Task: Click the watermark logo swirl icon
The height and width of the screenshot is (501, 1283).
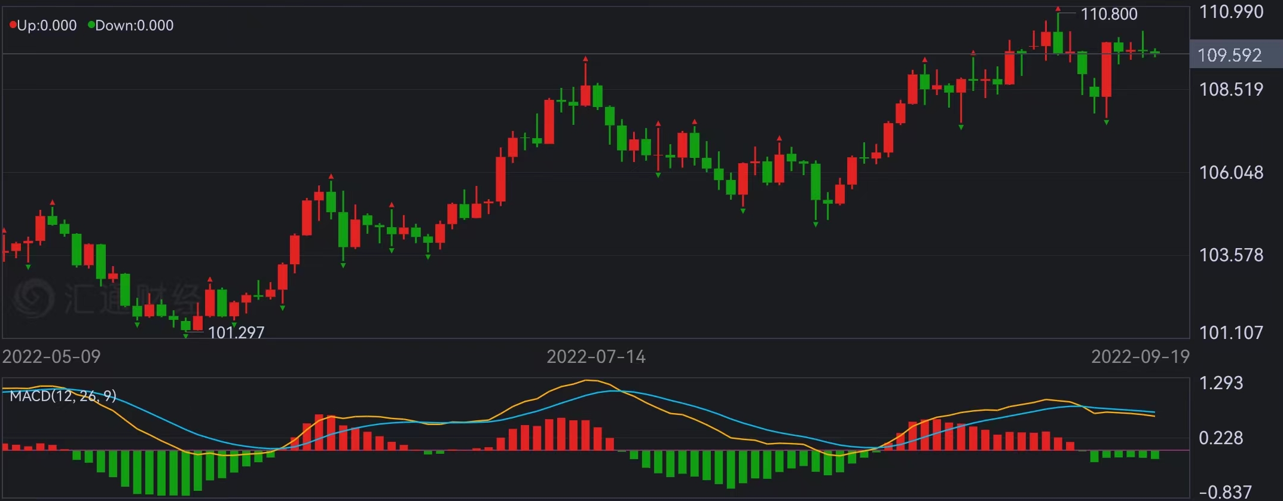Action: pyautogui.click(x=33, y=297)
